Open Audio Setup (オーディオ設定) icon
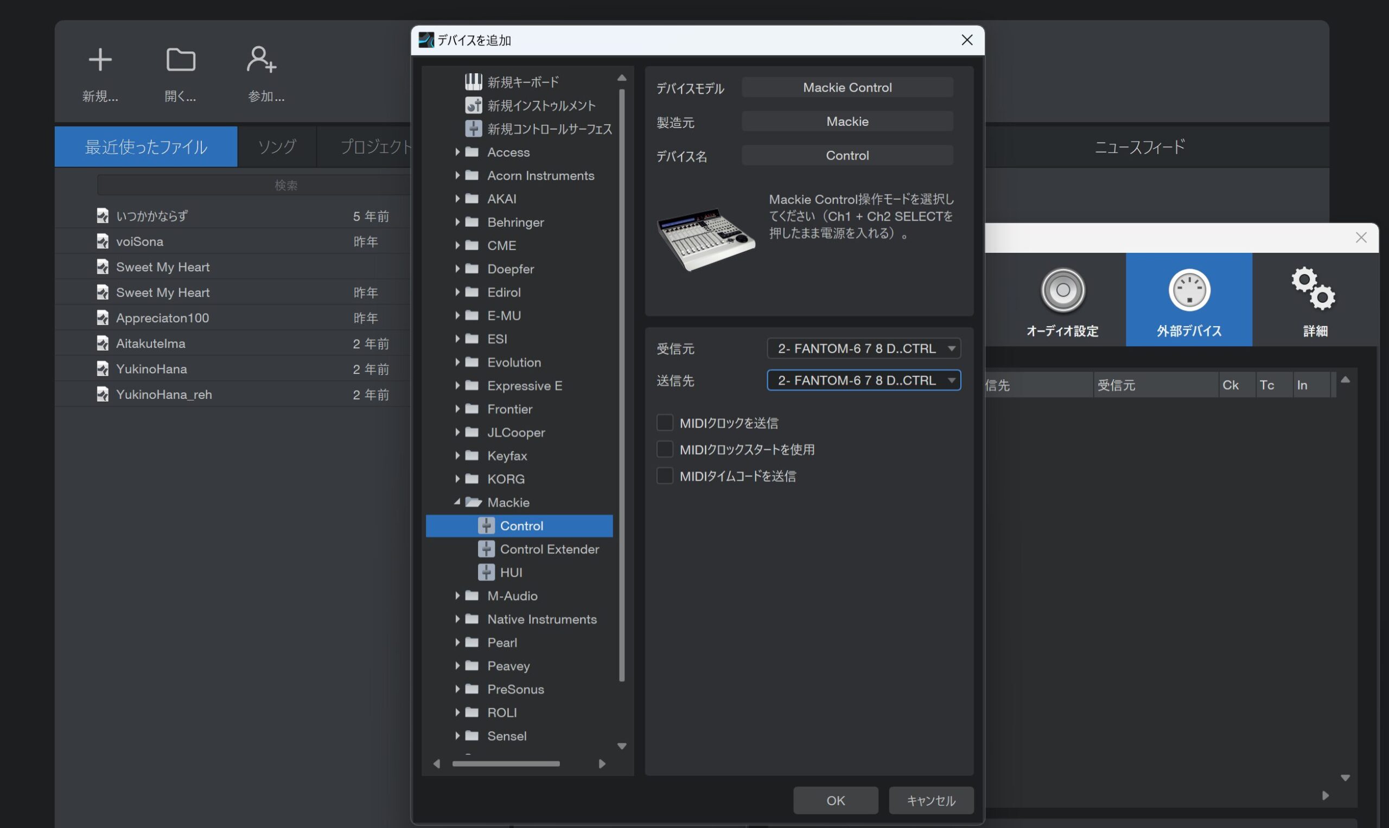The width and height of the screenshot is (1389, 828). click(x=1063, y=300)
